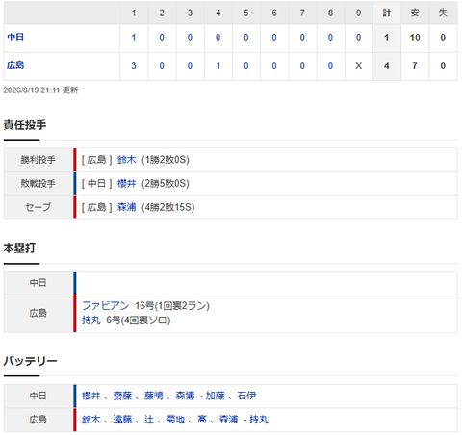This screenshot has width=462, height=435.
Task: Open 持丸 link in 広島 battery row
Action: tap(259, 420)
